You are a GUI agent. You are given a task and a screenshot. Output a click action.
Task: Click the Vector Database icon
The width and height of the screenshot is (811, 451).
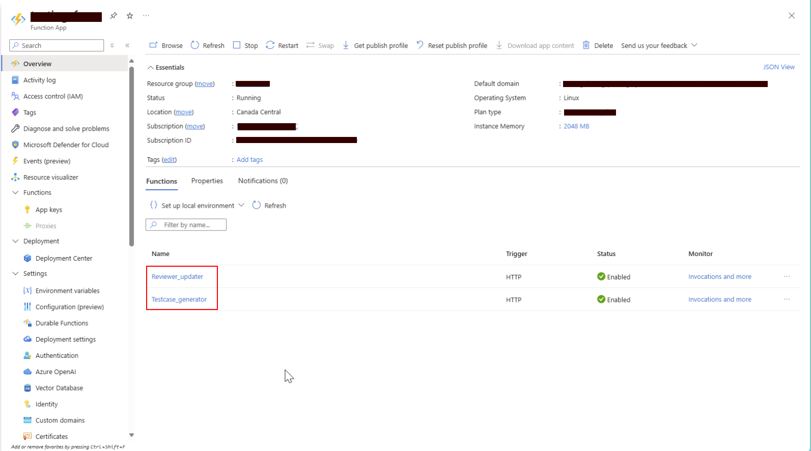pos(27,388)
